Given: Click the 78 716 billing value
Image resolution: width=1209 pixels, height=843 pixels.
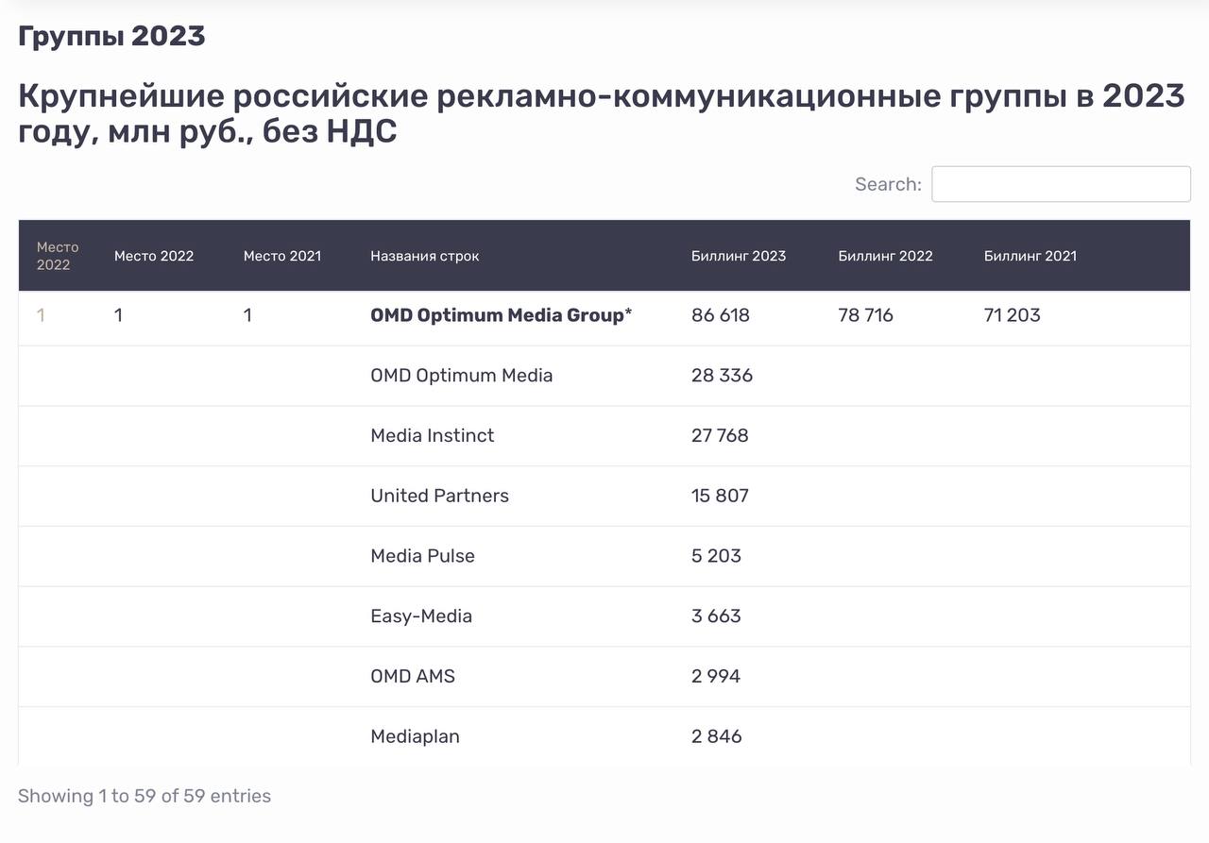Looking at the screenshot, I should click(865, 315).
